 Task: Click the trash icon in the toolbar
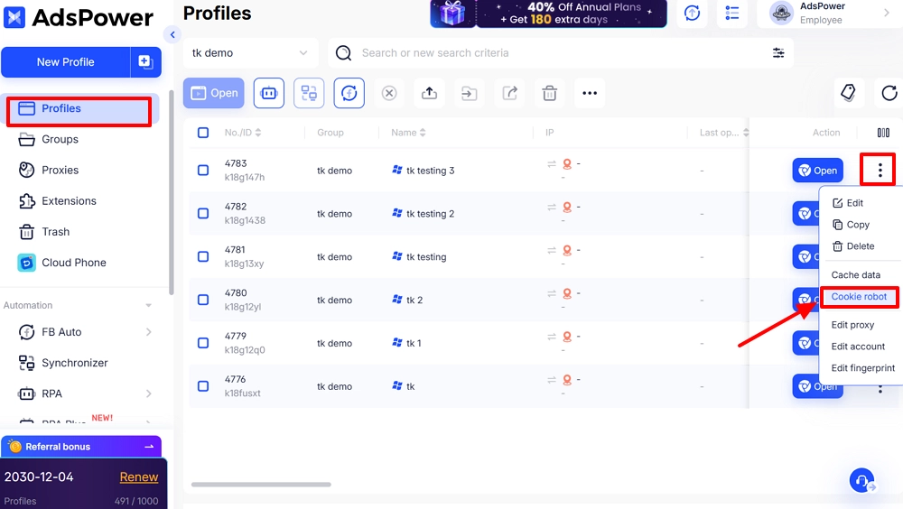point(549,93)
